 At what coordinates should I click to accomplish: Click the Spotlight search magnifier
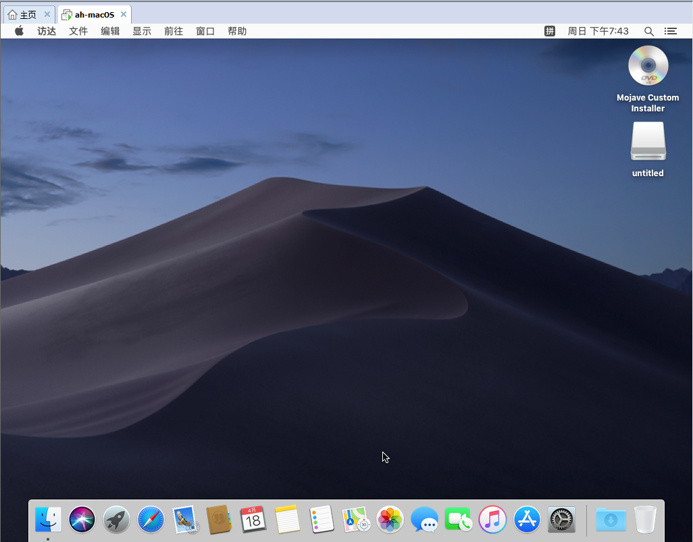(648, 31)
